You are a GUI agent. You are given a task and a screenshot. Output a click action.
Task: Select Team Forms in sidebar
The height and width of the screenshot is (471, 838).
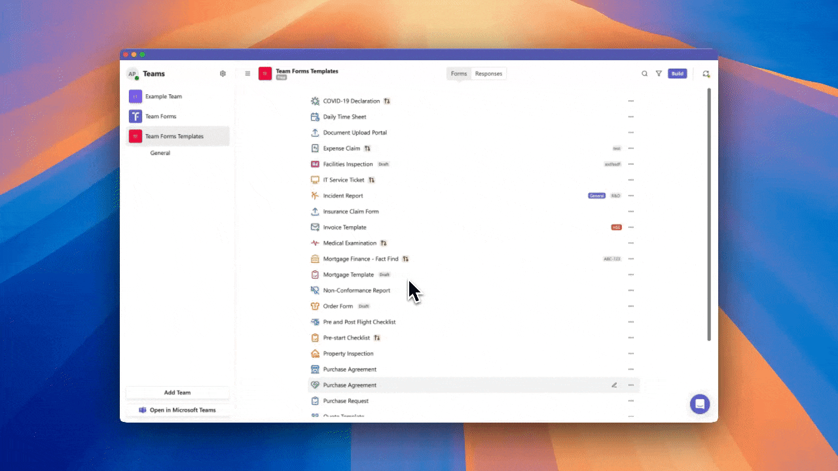click(x=177, y=116)
